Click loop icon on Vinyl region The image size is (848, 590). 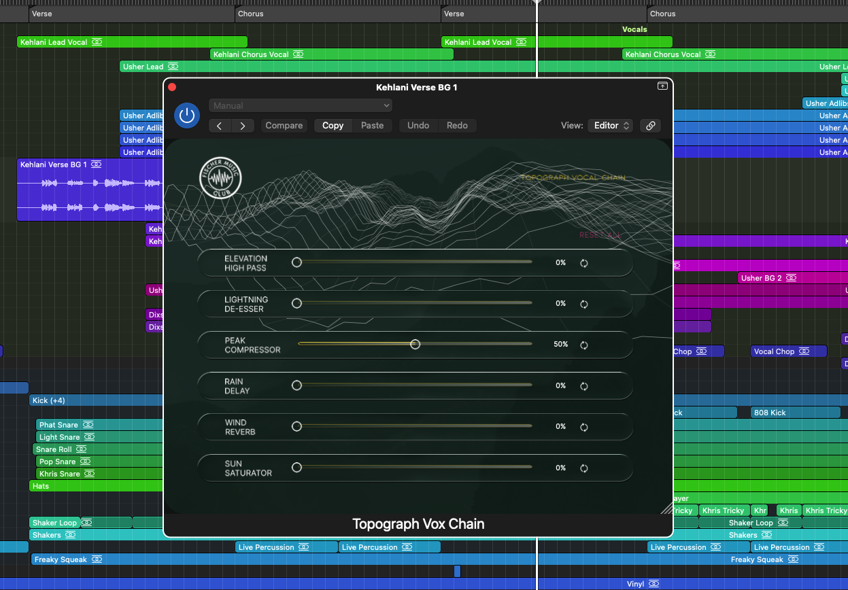pyautogui.click(x=654, y=584)
